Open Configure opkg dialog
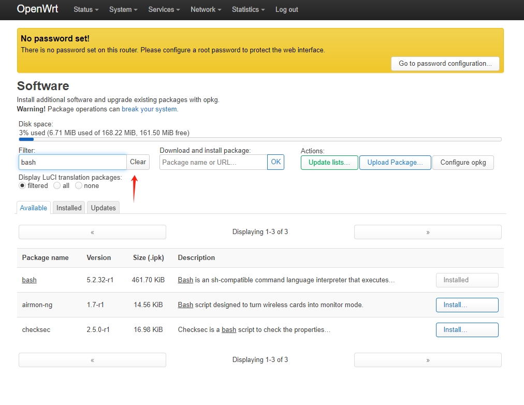Screen dimensions: 524x405 463,163
